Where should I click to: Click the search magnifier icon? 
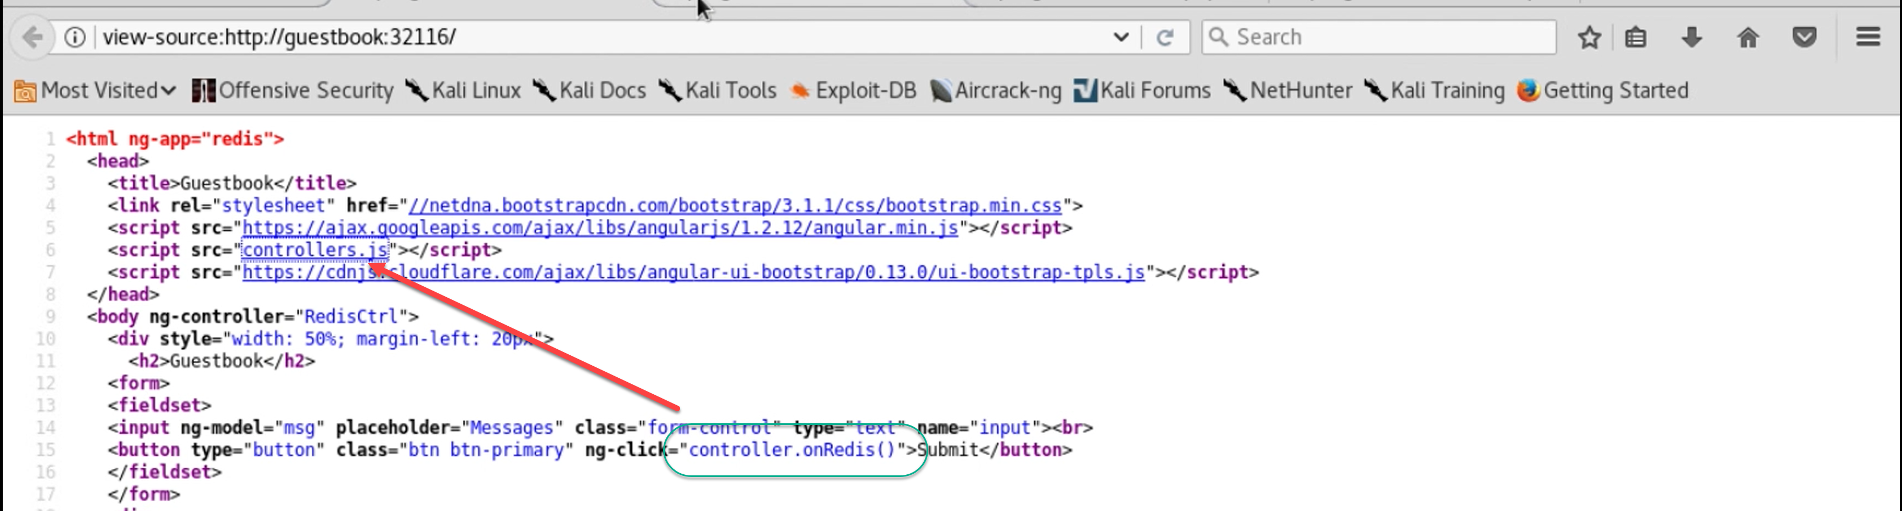[1219, 37]
